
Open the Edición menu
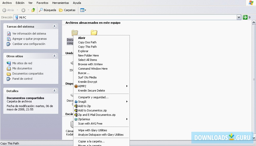click(x=20, y=3)
